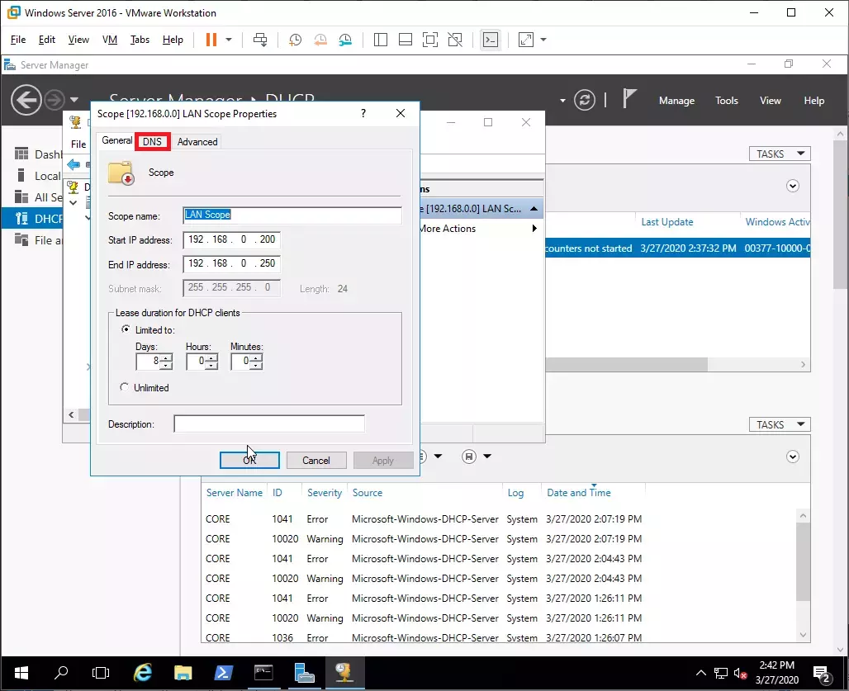This screenshot has height=691, width=849.
Task: Click the back arrow in the DHCP console
Action: click(x=74, y=164)
